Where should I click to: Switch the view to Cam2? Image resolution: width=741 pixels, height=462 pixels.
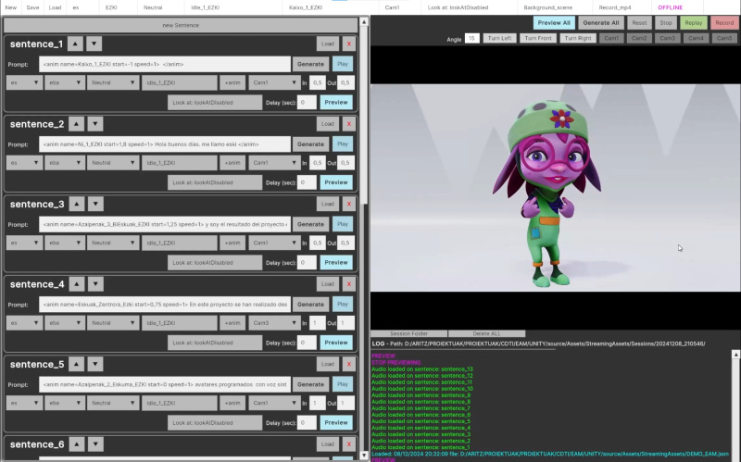[640, 38]
